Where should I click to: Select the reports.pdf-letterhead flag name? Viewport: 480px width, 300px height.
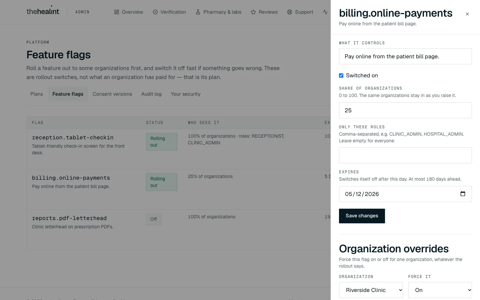click(x=69, y=218)
